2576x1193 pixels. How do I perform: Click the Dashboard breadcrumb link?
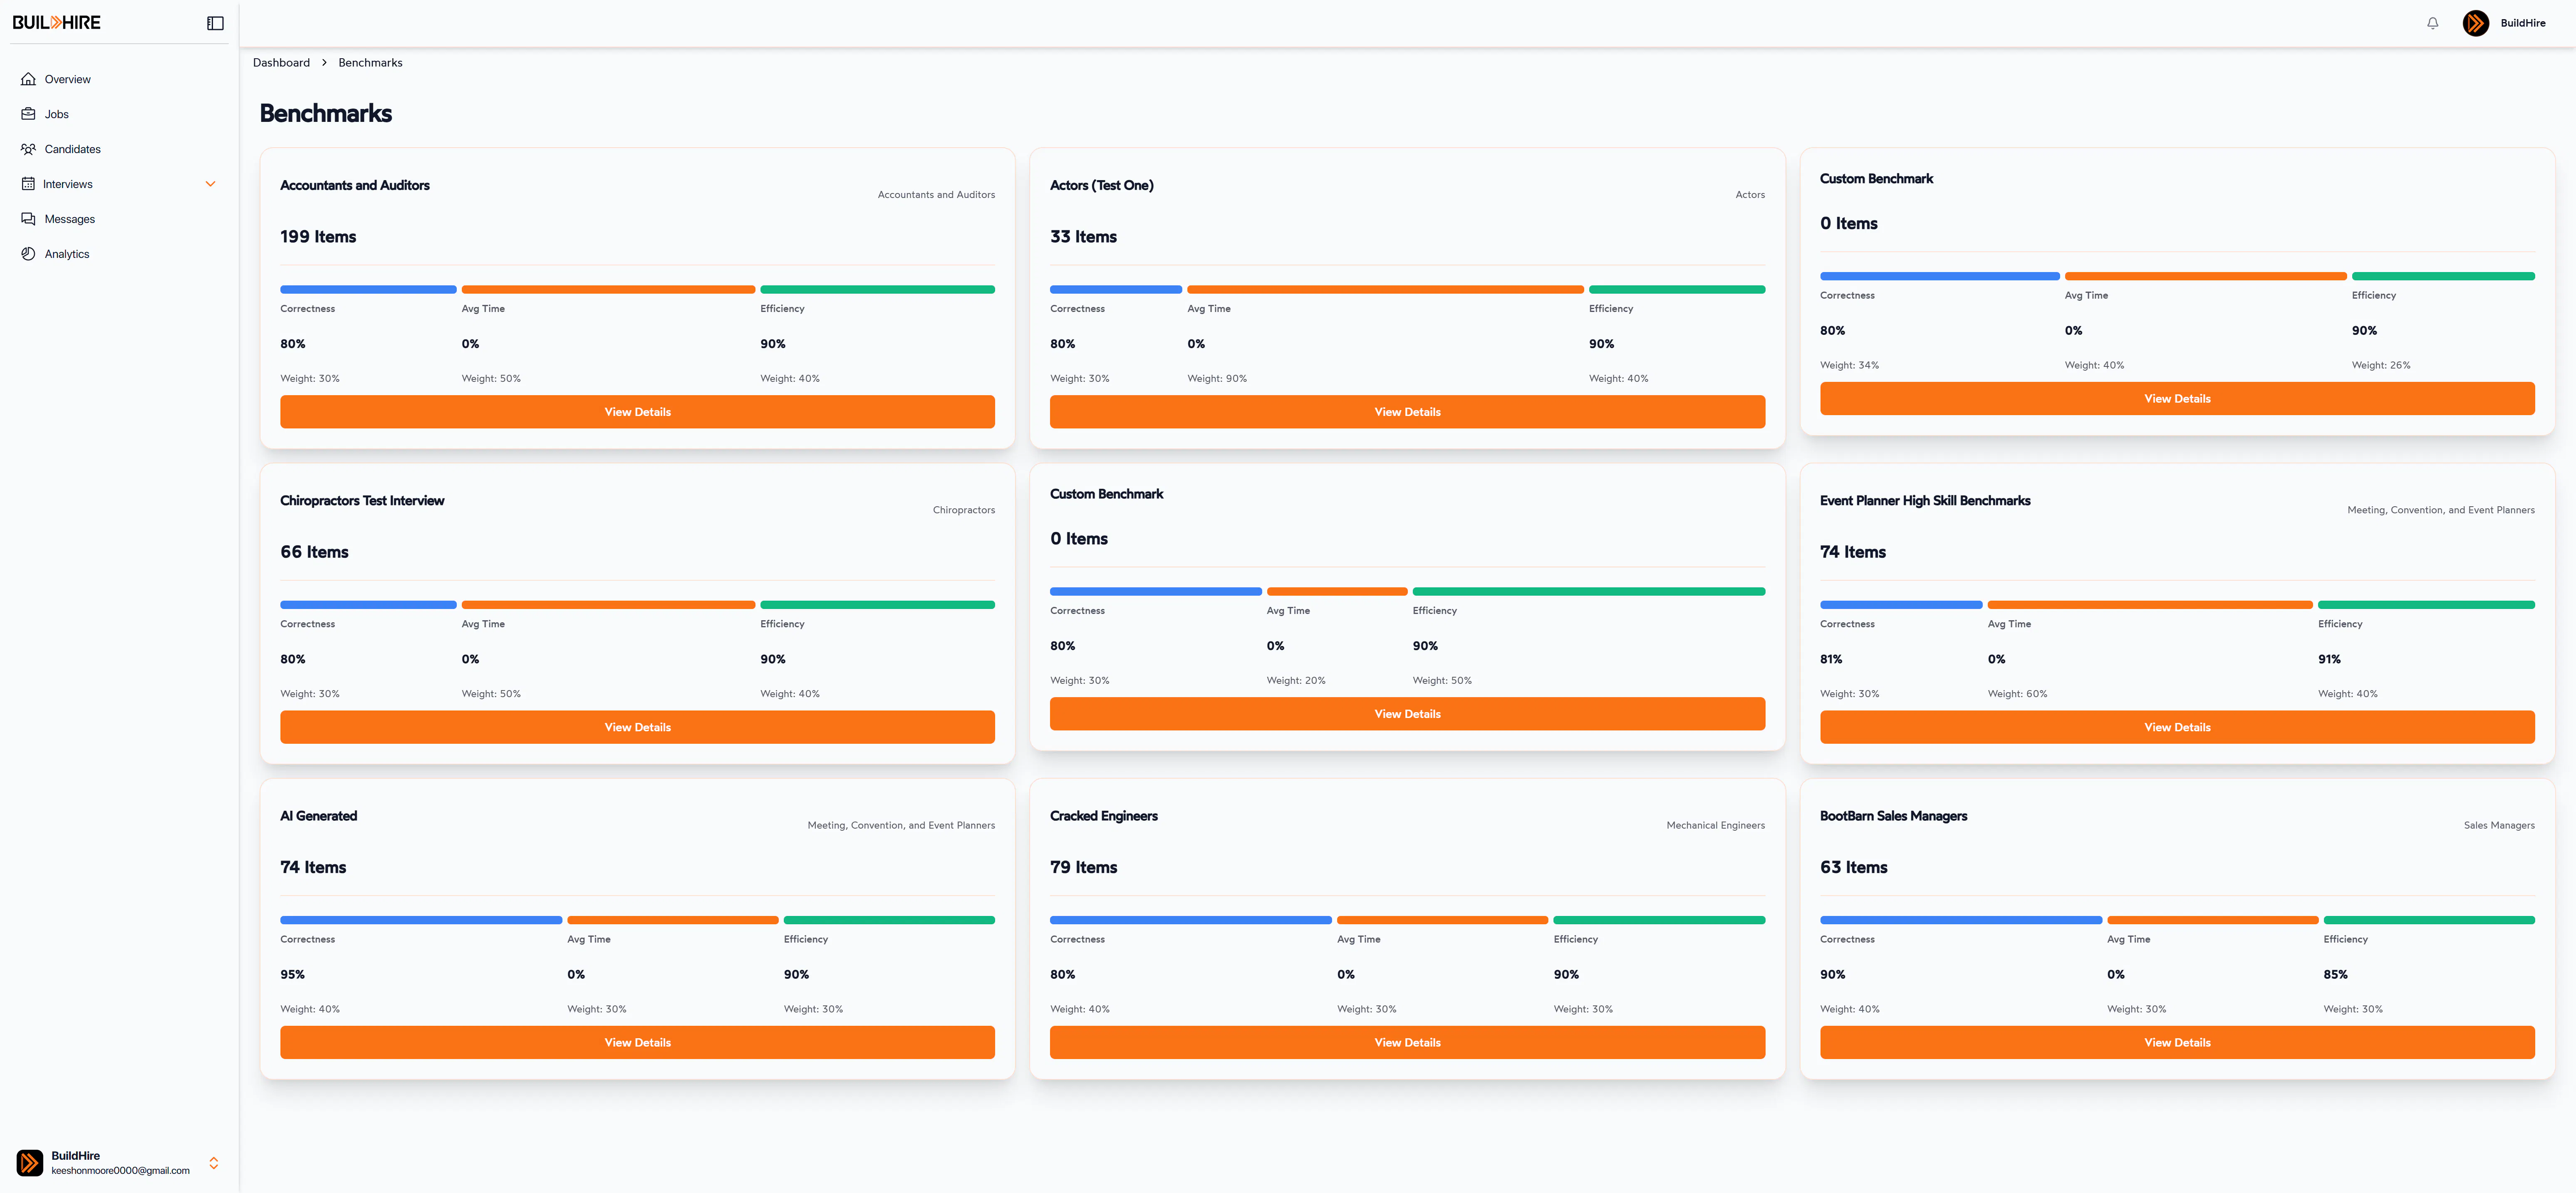click(x=281, y=62)
